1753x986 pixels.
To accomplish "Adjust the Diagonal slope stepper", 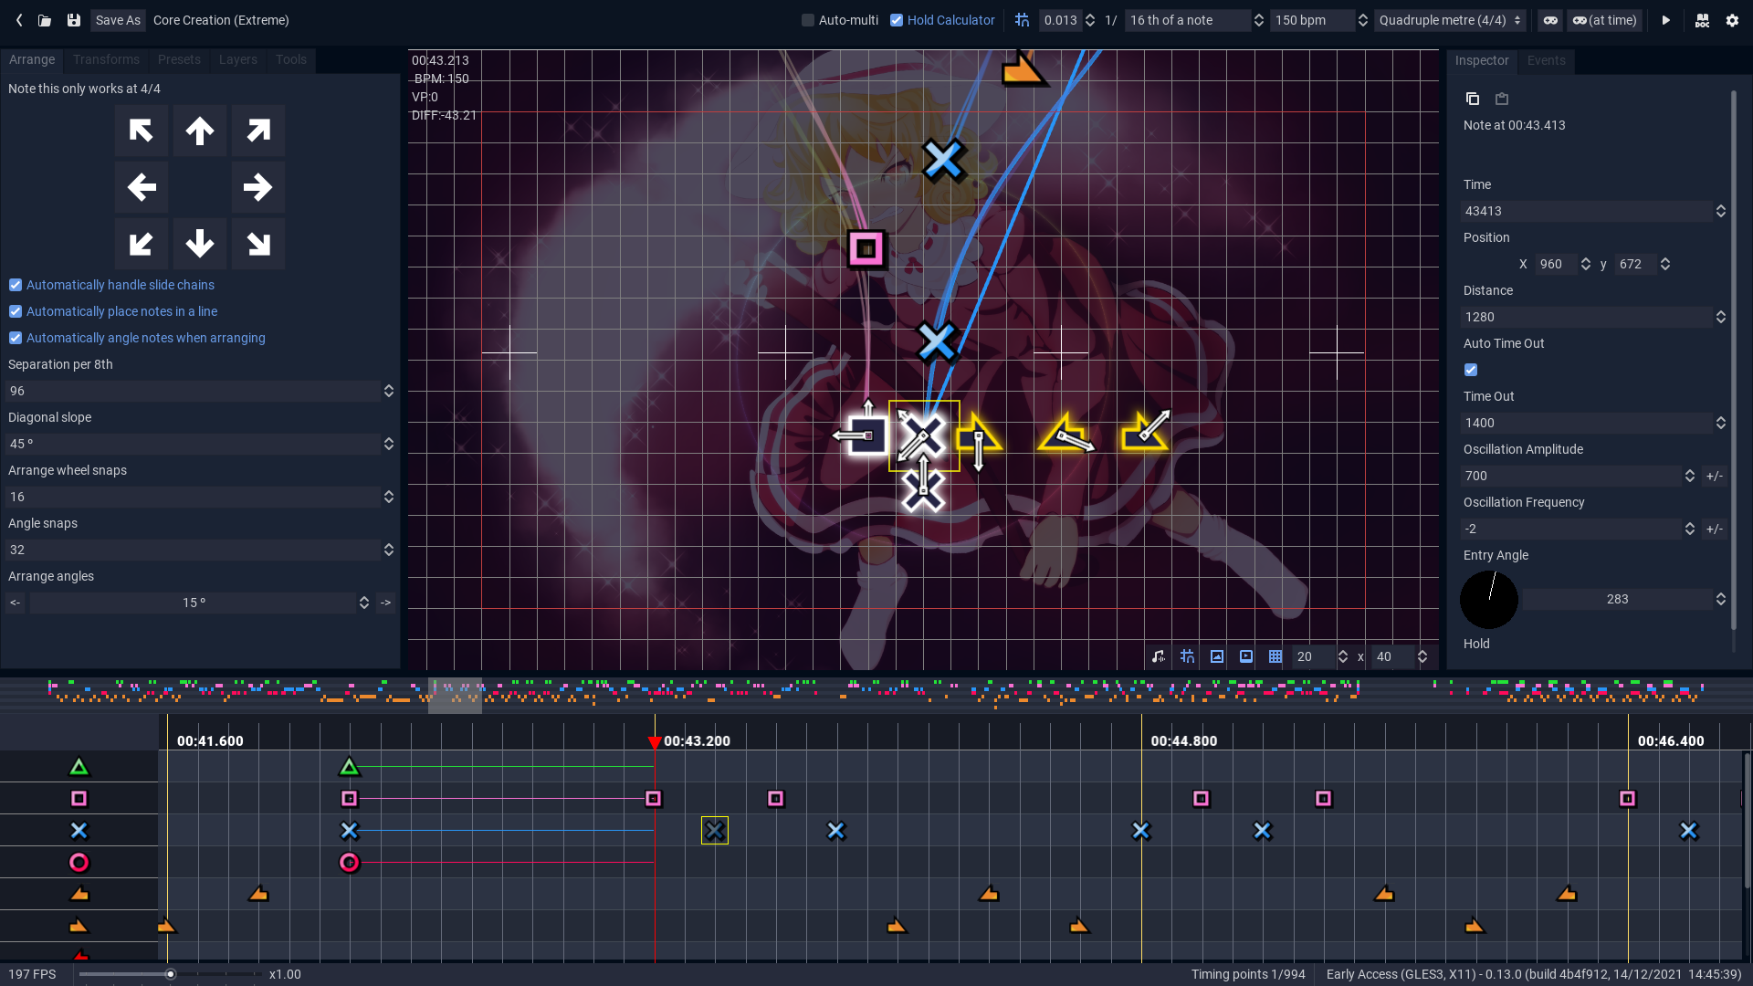I will 389,444.
